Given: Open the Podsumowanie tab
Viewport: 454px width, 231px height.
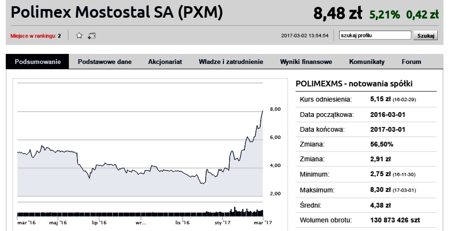Looking at the screenshot, I should coord(37,62).
